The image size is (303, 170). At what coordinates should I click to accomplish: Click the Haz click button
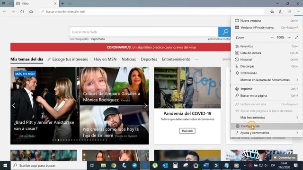187,131
